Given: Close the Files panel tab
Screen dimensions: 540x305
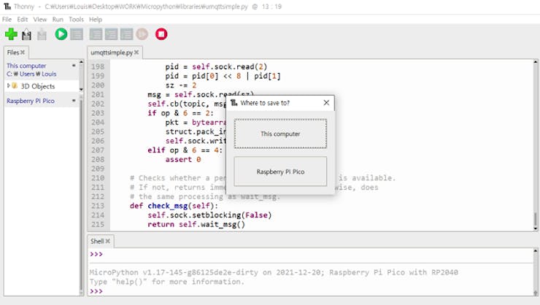Looking at the screenshot, I should coord(23,53).
